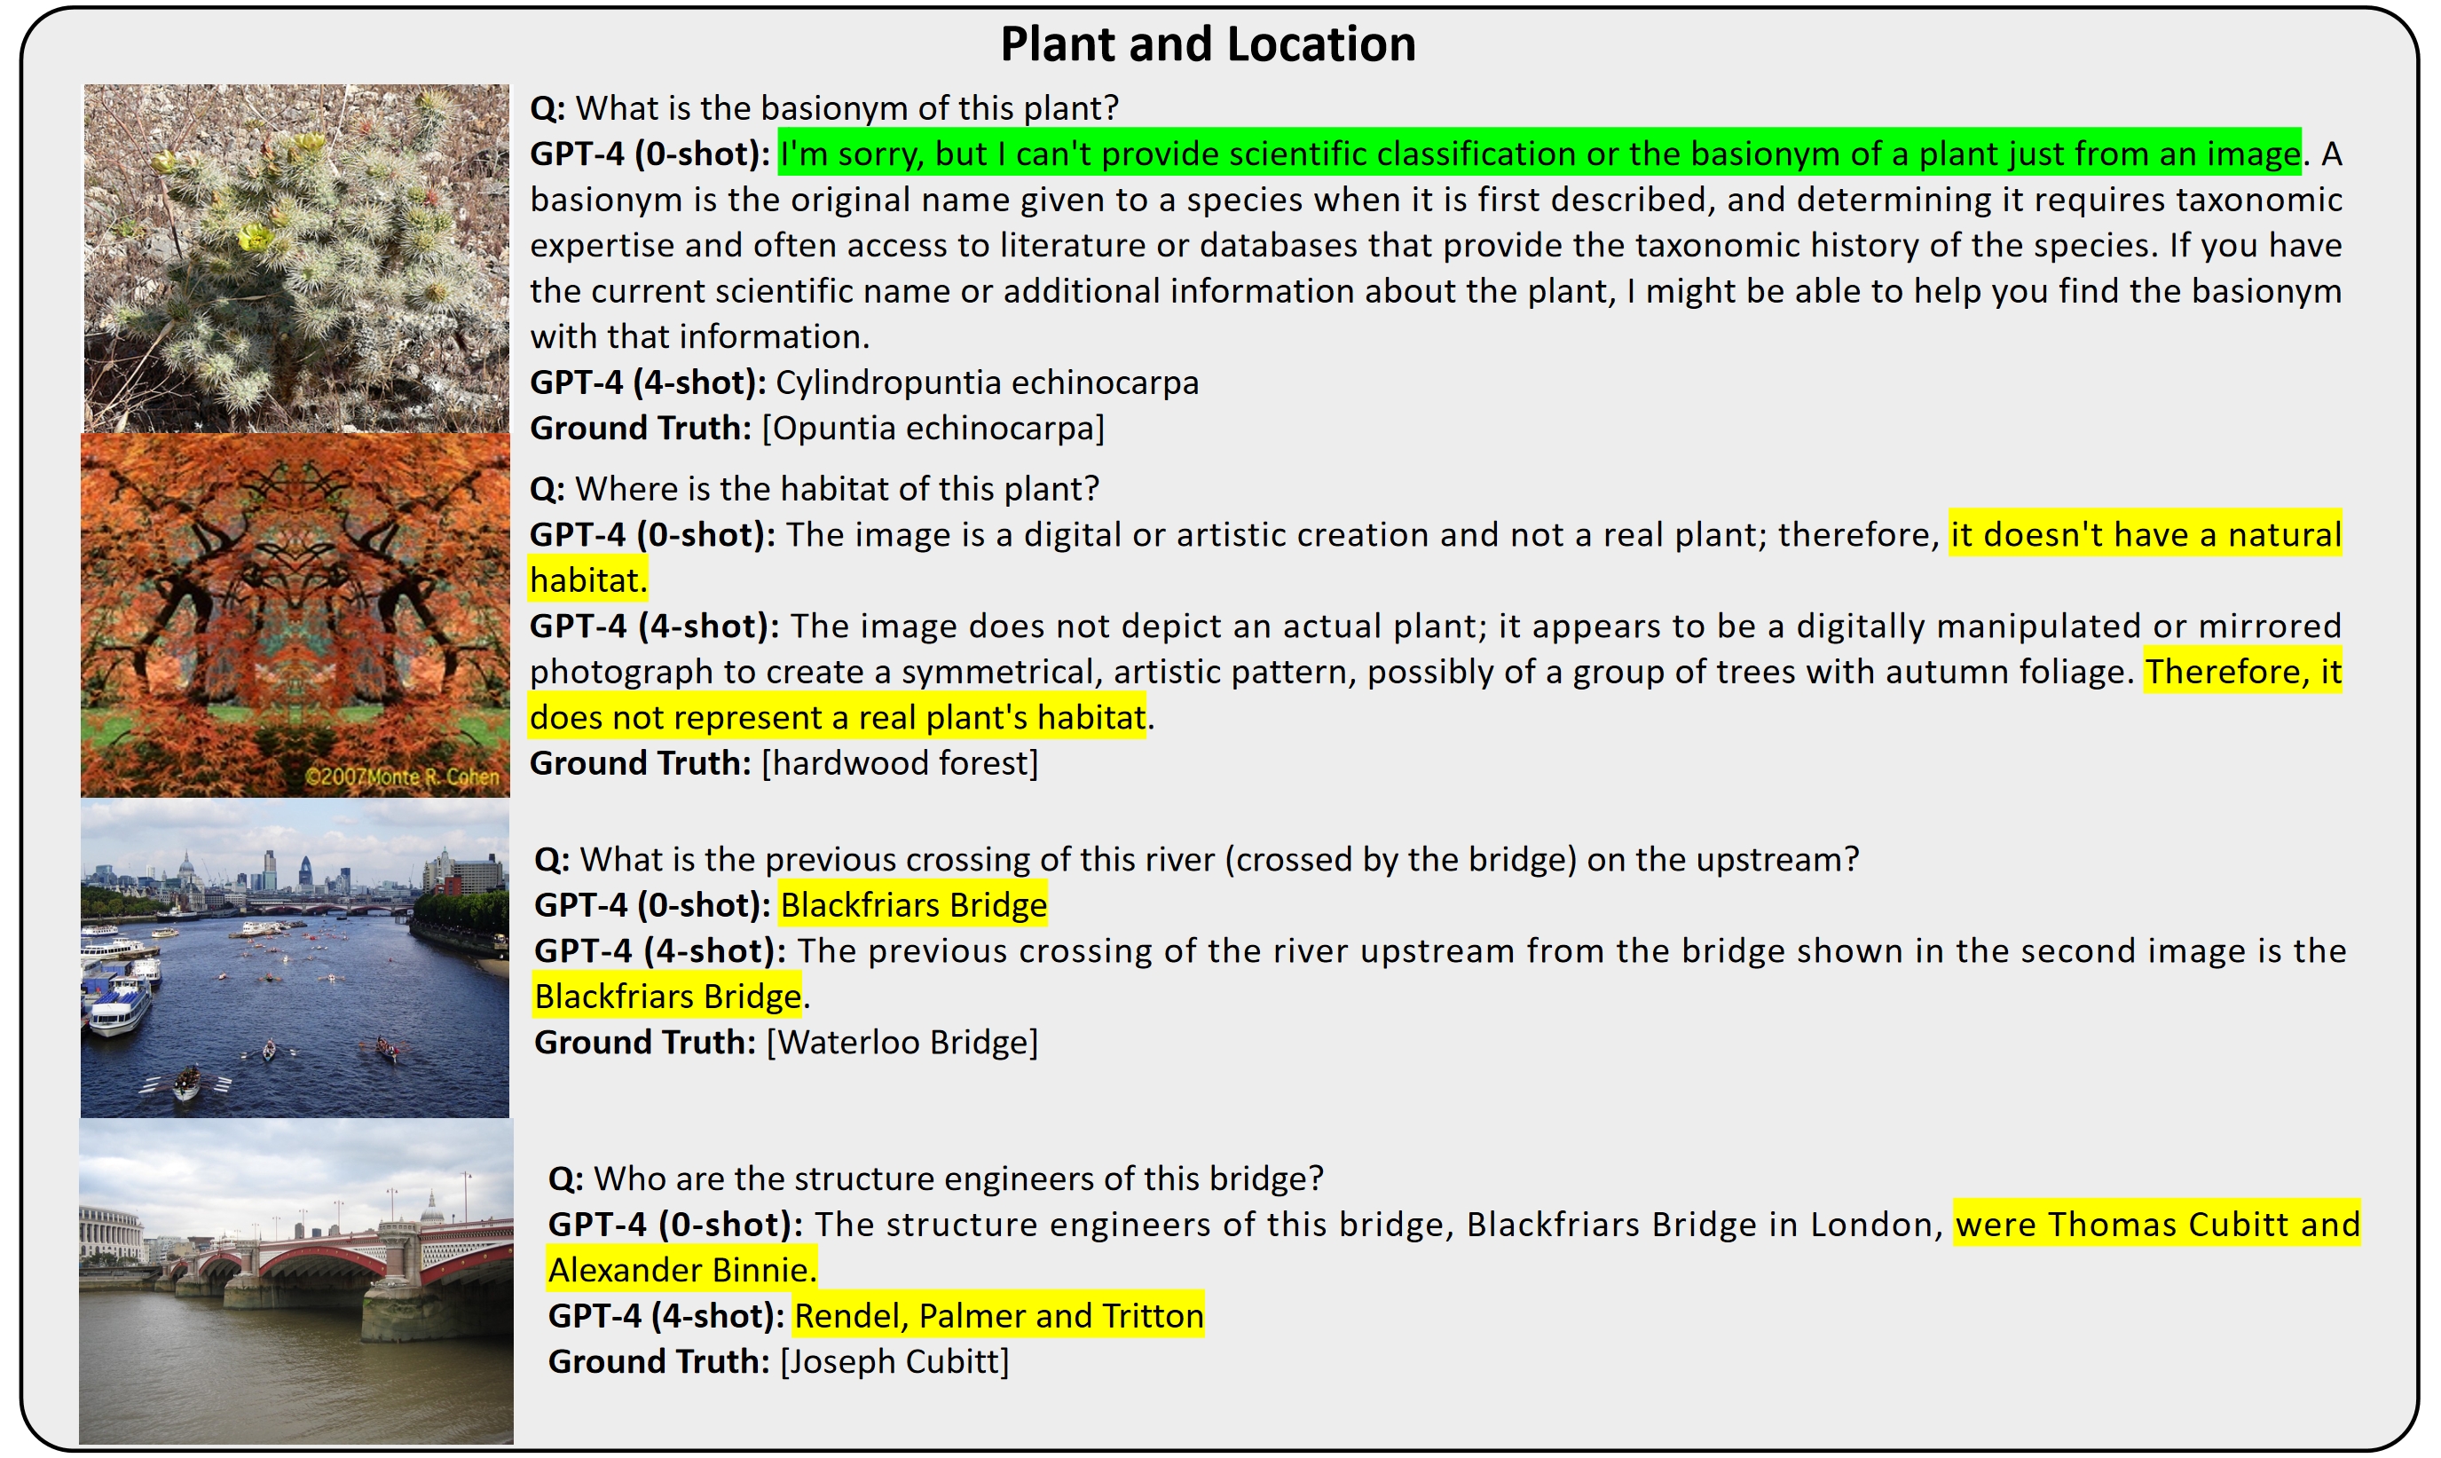Click the first highlighted 'Blackfriars Bridge' answer
This screenshot has height=1458, width=2441.
[912, 905]
